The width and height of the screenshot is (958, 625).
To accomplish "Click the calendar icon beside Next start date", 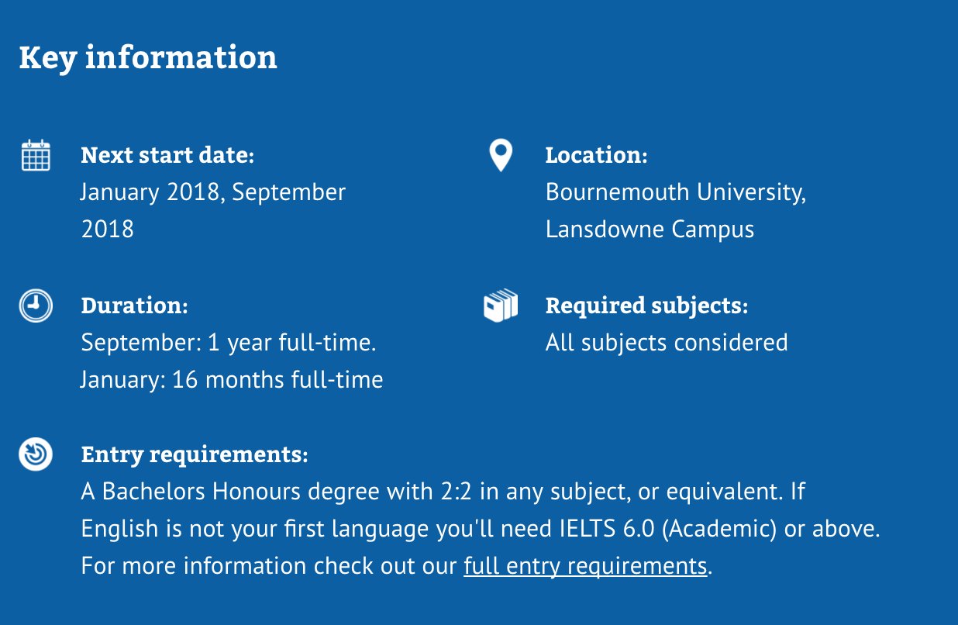I will pos(35,155).
